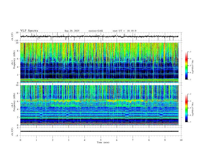Image resolution: width=204 pixels, height=157 pixels.
Task: Click the ch.1 color bar log(PSD) label
Action: tap(193, 67)
